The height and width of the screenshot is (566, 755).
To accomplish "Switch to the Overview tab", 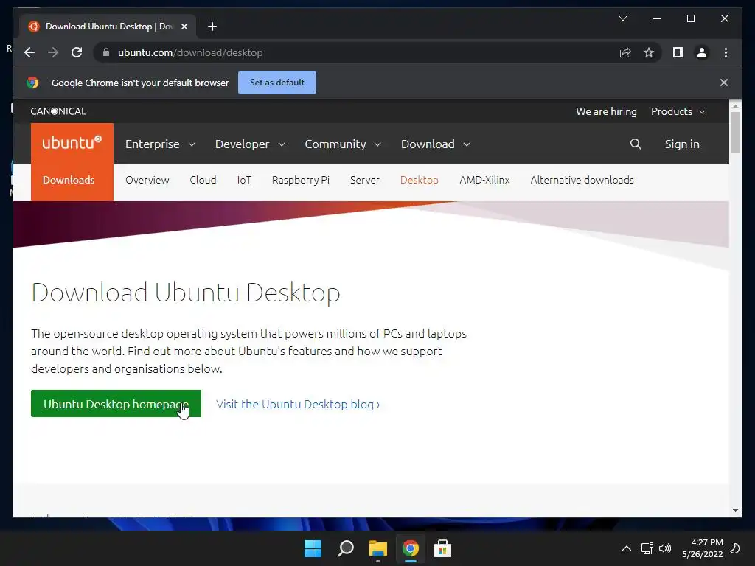I will tap(147, 180).
